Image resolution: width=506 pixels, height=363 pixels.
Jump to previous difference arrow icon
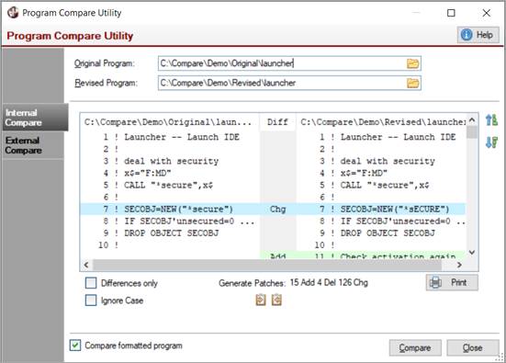491,120
